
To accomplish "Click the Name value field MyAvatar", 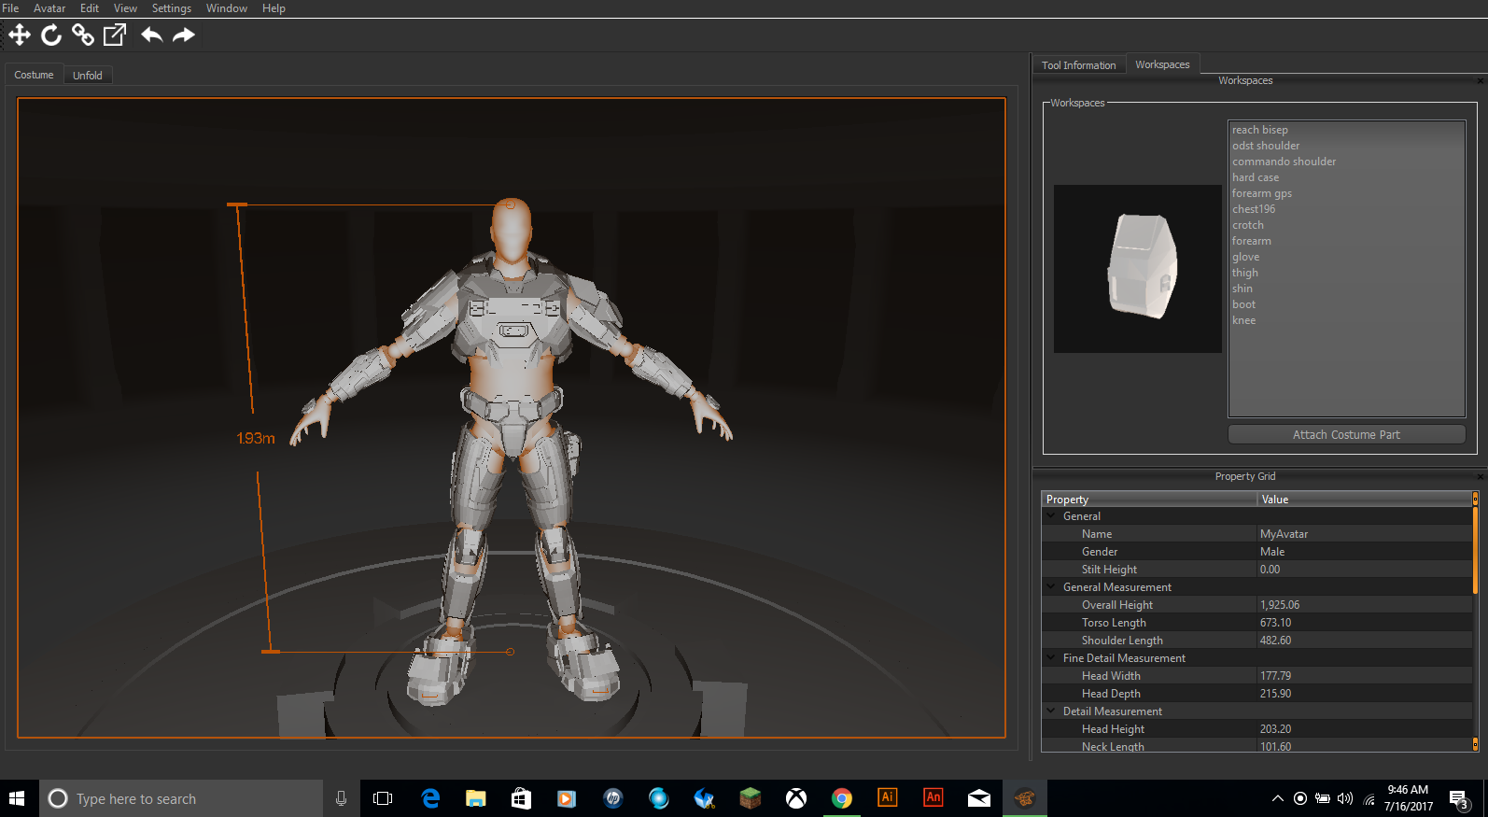I will 1364,534.
